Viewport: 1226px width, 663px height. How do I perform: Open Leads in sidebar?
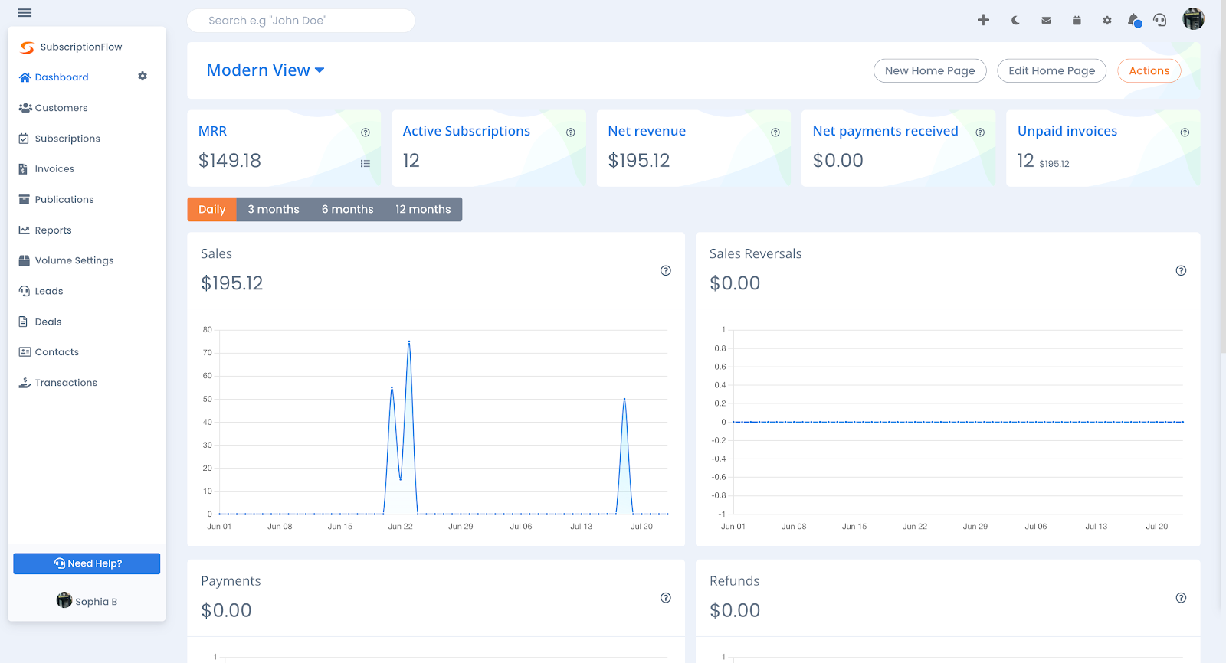41,292
